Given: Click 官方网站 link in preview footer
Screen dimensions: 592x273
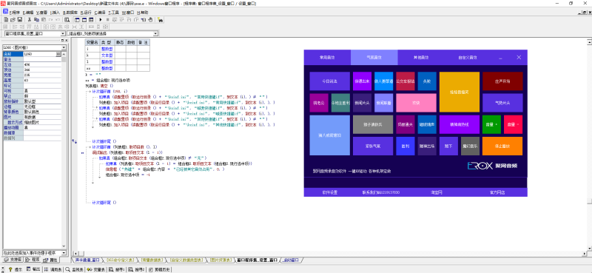Looking at the screenshot, I should coord(497,192).
